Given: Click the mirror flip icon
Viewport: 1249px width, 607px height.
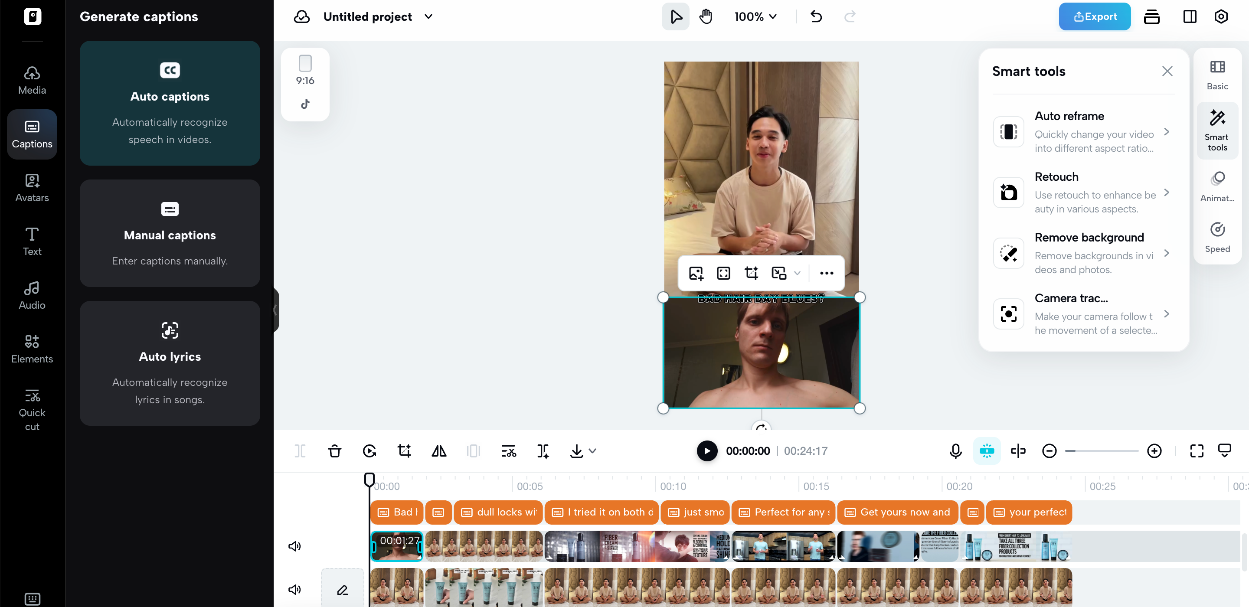Looking at the screenshot, I should click(439, 451).
